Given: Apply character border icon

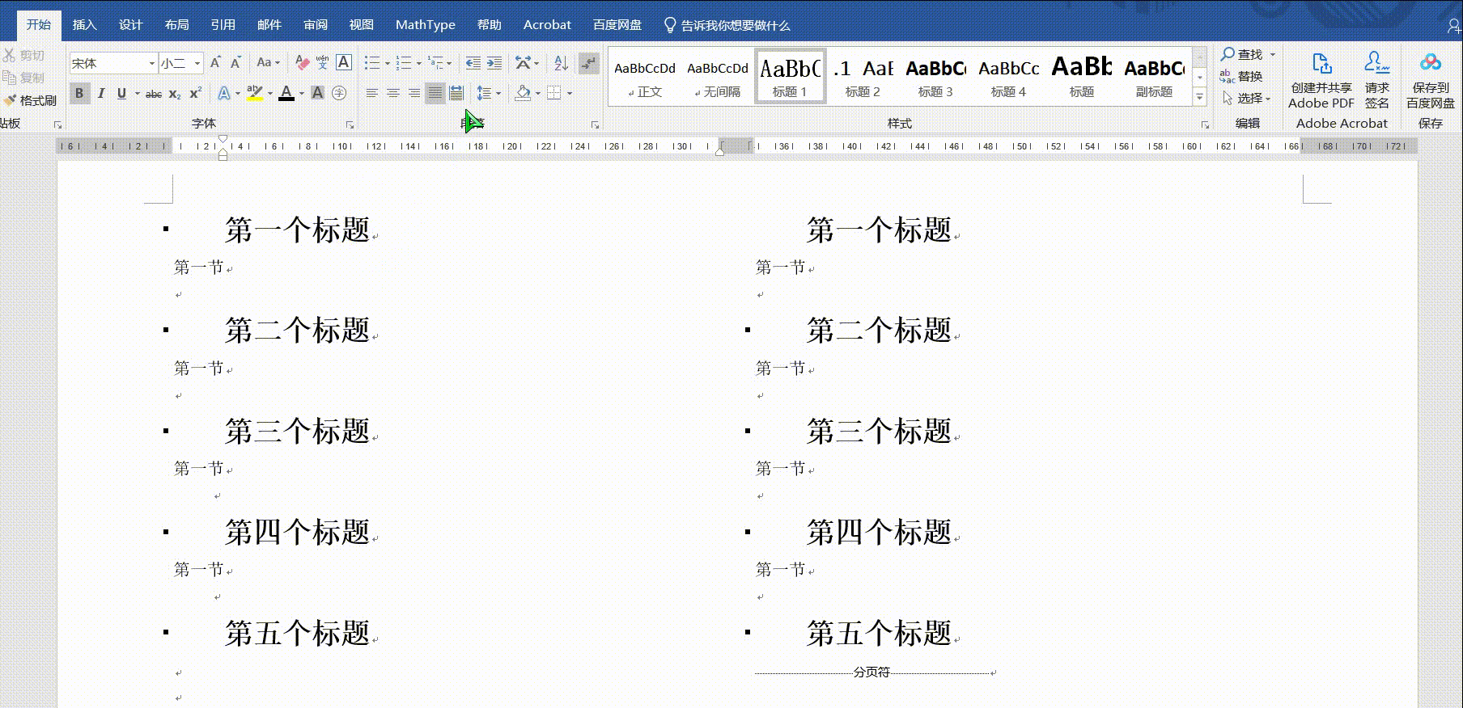Looking at the screenshot, I should (344, 63).
